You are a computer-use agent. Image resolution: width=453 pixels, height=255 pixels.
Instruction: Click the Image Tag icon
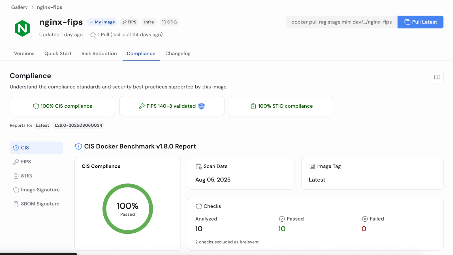pos(312,167)
